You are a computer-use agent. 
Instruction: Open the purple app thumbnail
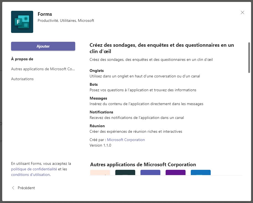[176, 172]
